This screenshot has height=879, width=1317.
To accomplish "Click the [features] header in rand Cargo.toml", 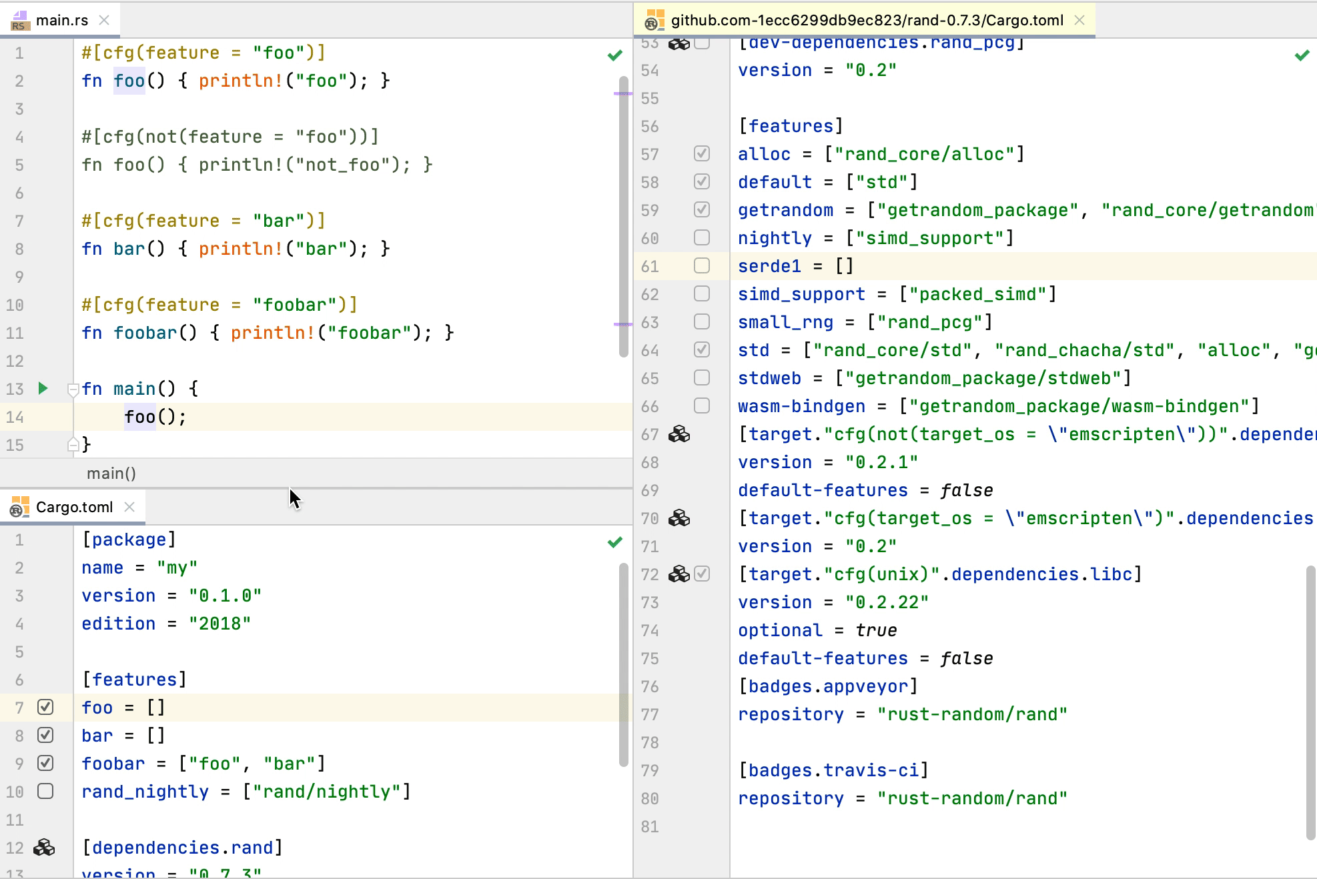I will 791,126.
